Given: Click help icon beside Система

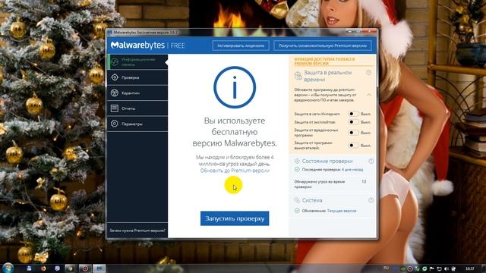Looking at the screenshot, I should point(371,200).
